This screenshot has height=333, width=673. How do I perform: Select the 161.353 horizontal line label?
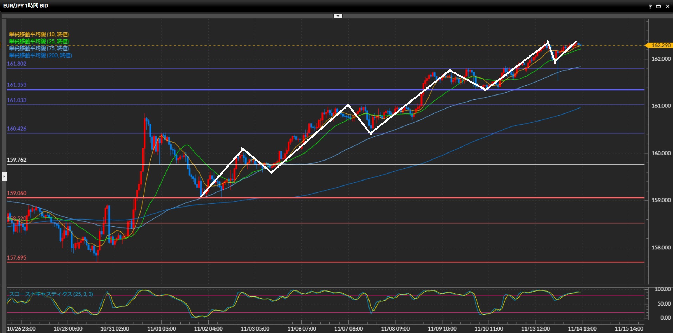coord(17,85)
